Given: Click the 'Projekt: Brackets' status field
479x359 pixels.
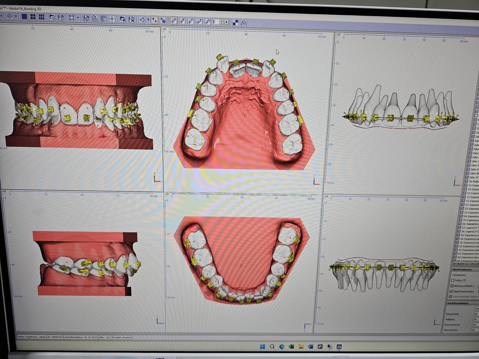Looking at the screenshot, I should 122,337.
